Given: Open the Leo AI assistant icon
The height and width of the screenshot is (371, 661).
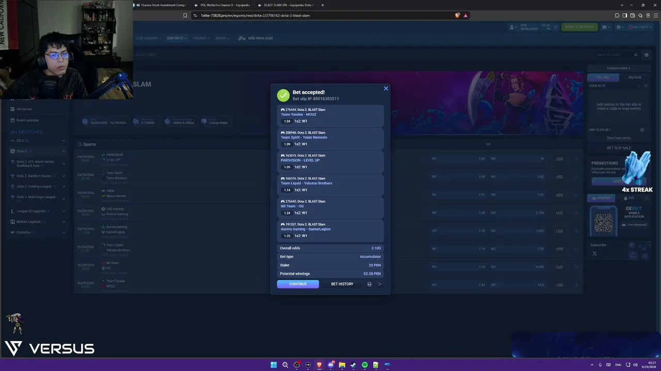Looking at the screenshot, I should (640, 15).
